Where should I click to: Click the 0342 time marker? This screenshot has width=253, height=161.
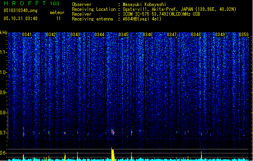click(x=51, y=35)
